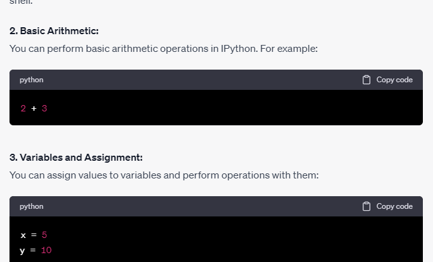433x262 pixels.
Task: Click the clipboard icon above the 2 + 3 code
Action: pos(366,80)
